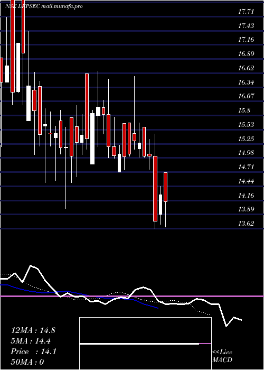The height and width of the screenshot is (370, 264).
Task: Click the 13.89 price axis label
Action: [246, 209]
